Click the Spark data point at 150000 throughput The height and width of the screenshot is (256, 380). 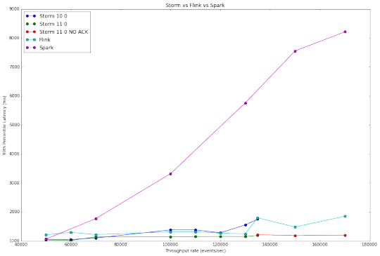pos(295,51)
